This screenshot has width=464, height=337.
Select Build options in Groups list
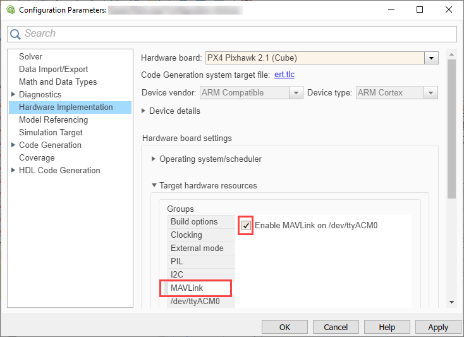tap(194, 222)
